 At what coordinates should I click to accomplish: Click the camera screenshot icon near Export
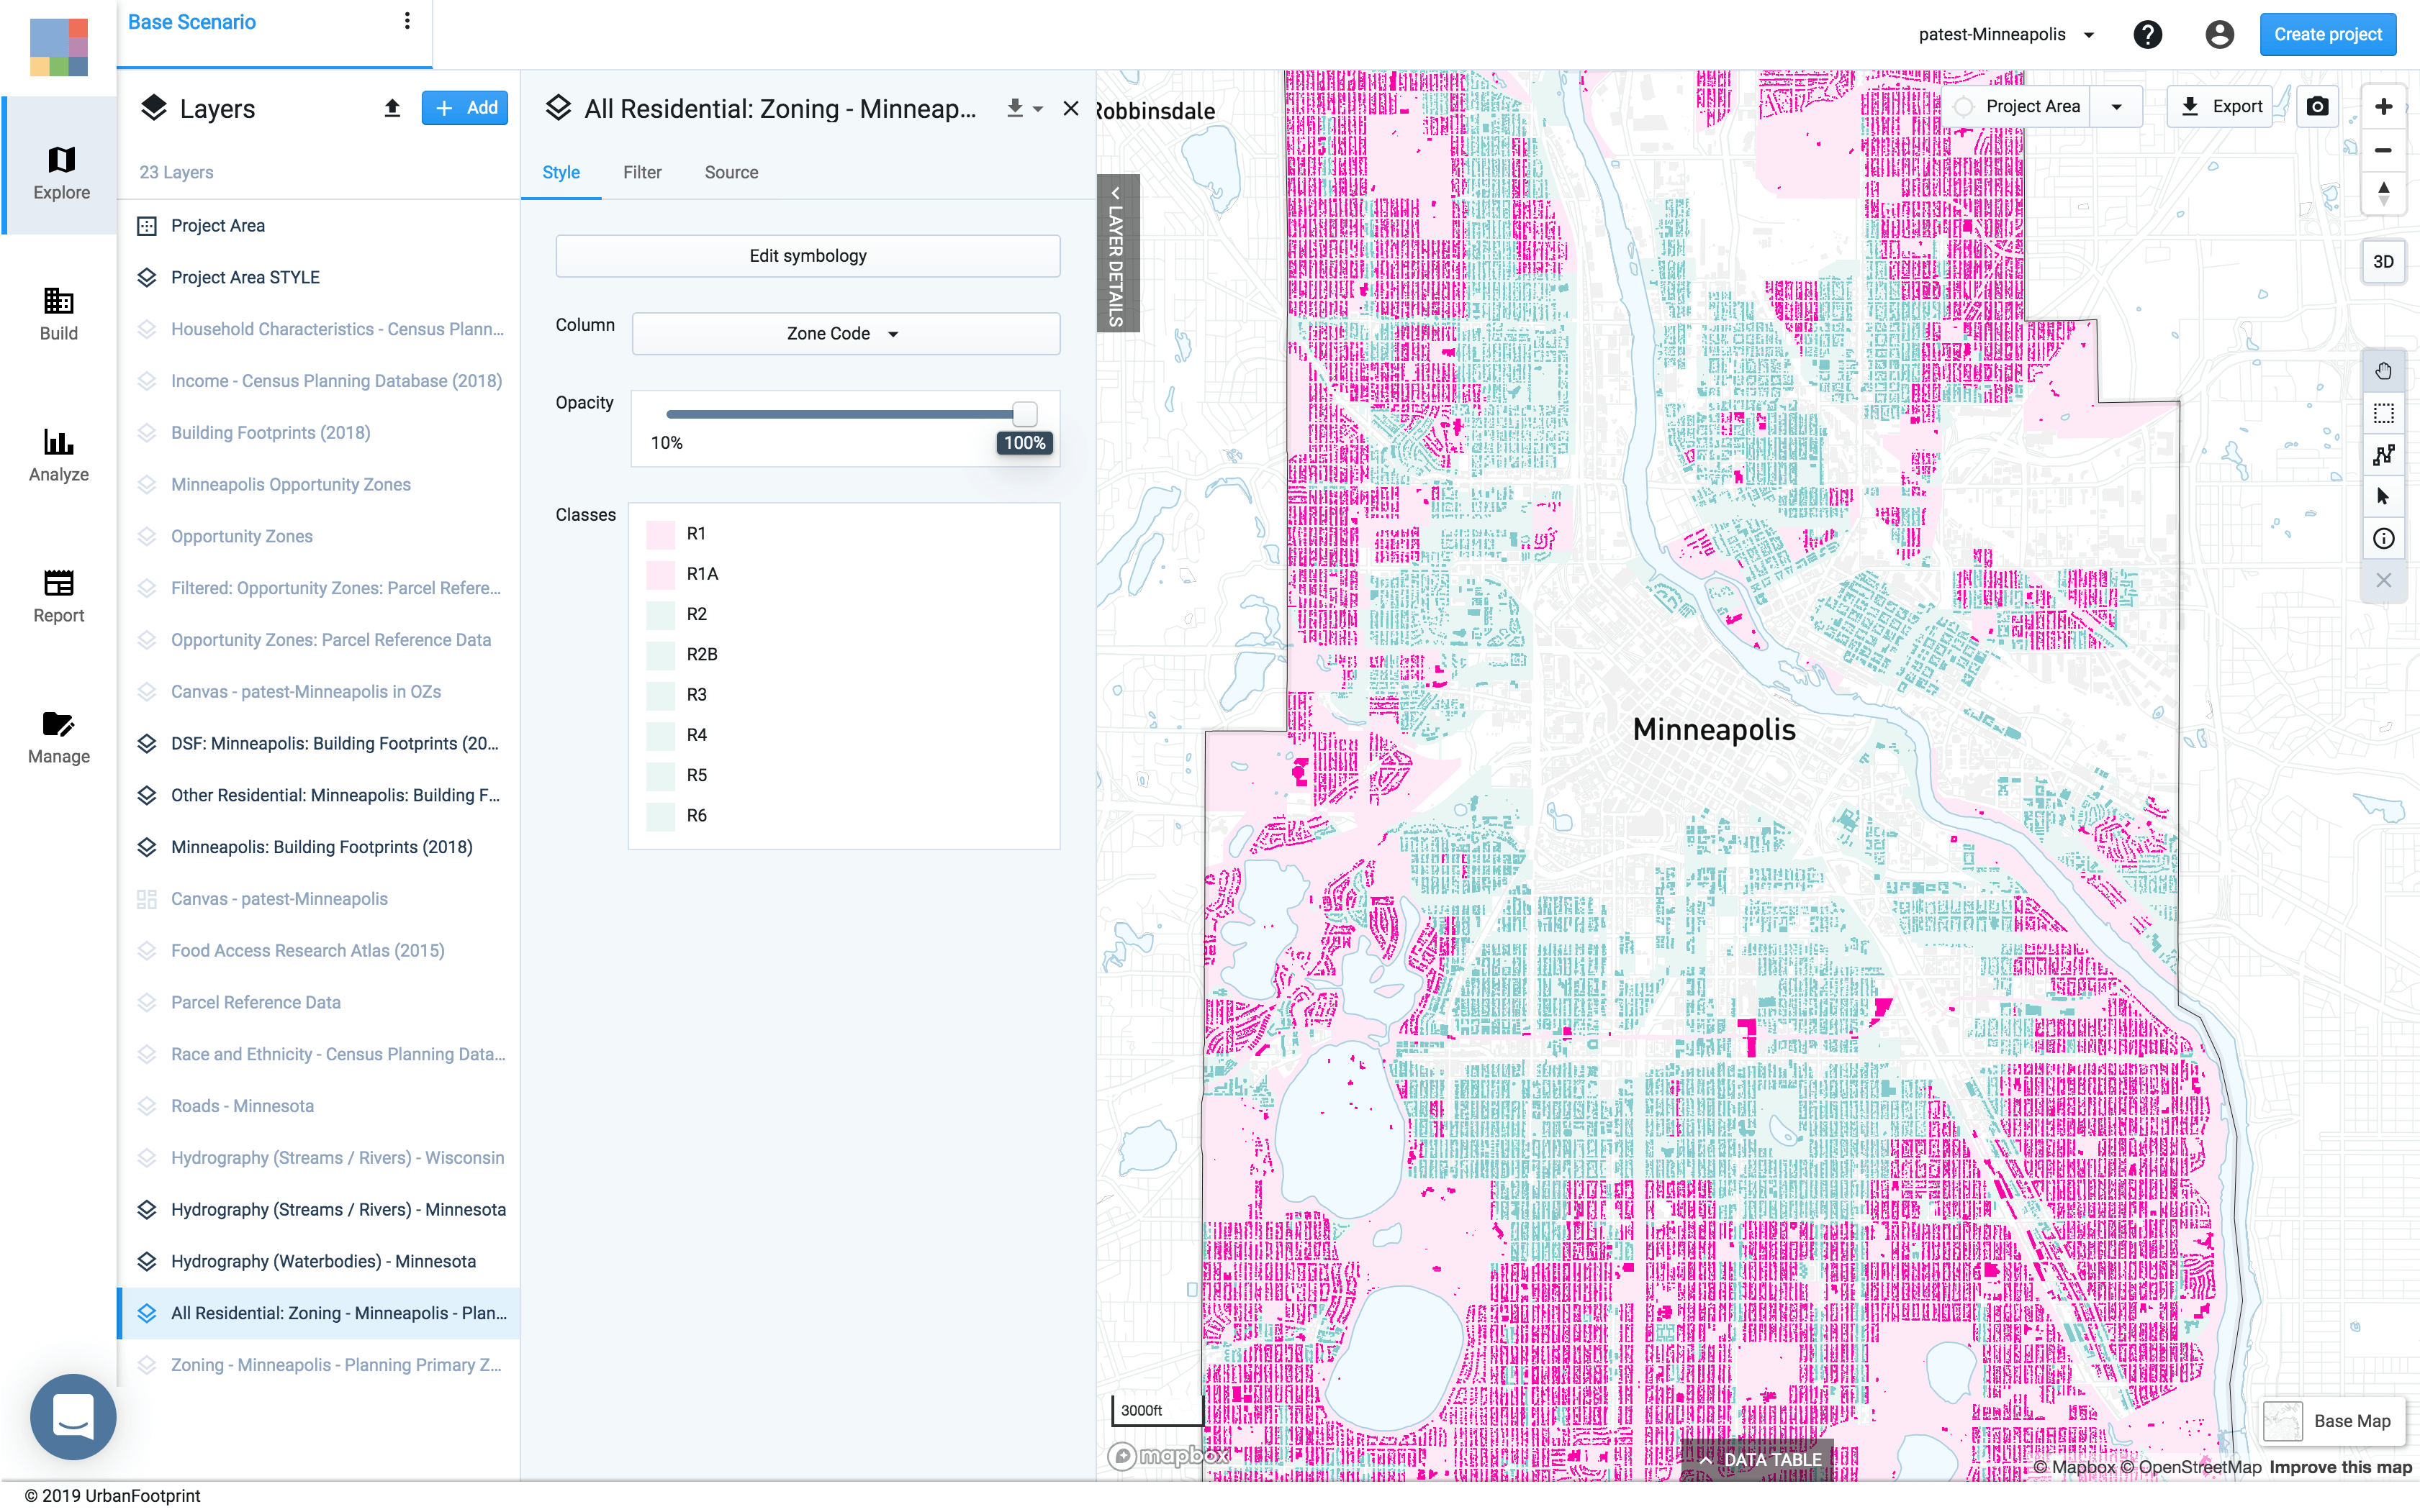2318,106
